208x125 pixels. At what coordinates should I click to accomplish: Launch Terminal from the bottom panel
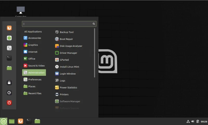[x=29, y=121]
